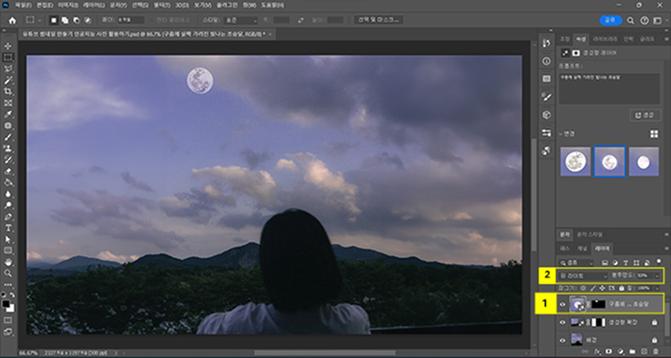Open the marquee Style dropdown

[x=242, y=20]
